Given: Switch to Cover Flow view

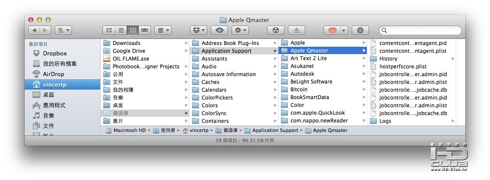Looking at the screenshot, I should (145, 30).
